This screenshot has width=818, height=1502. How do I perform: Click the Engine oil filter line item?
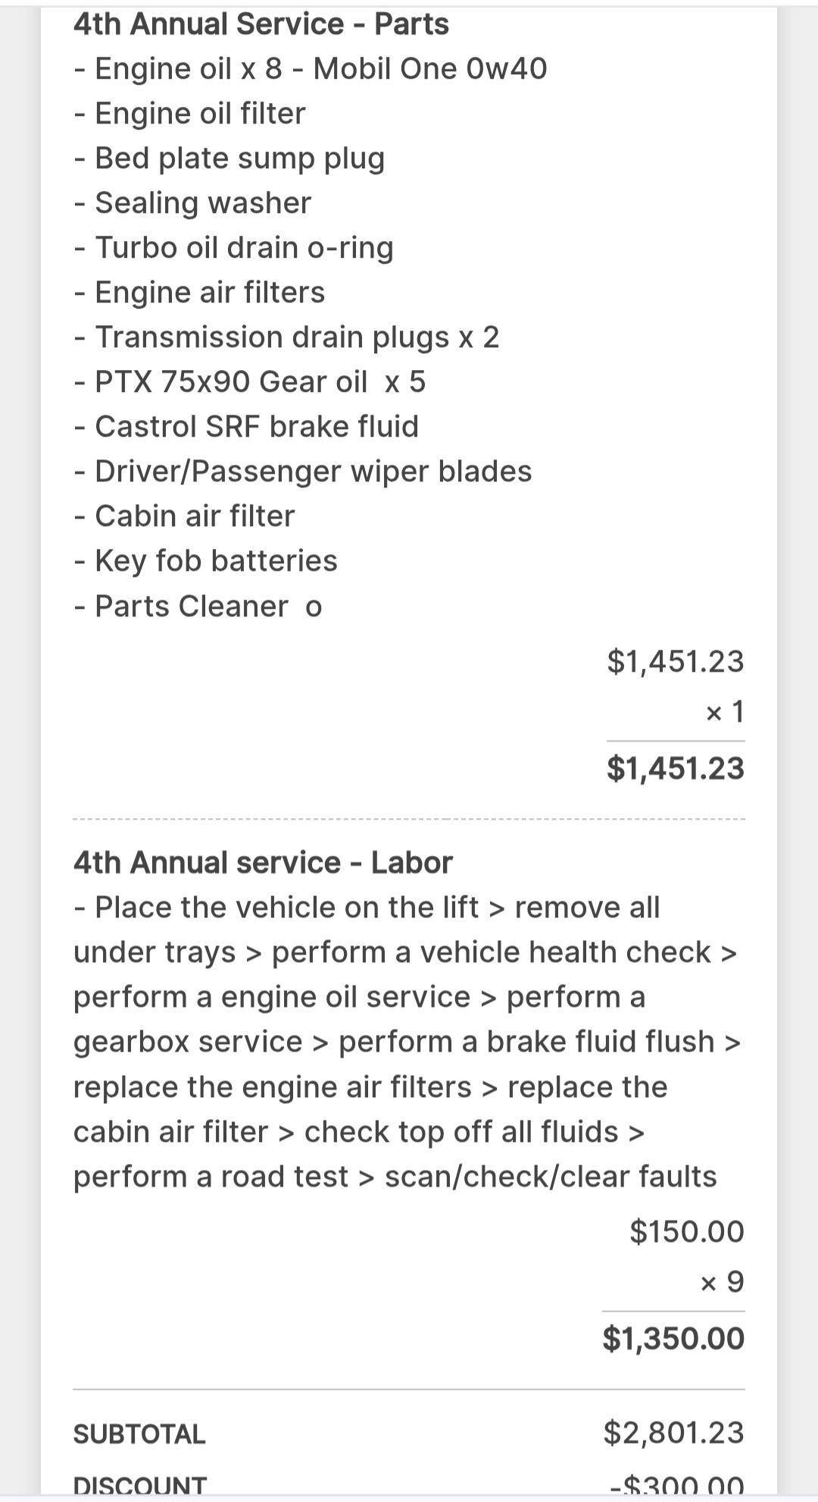point(190,114)
